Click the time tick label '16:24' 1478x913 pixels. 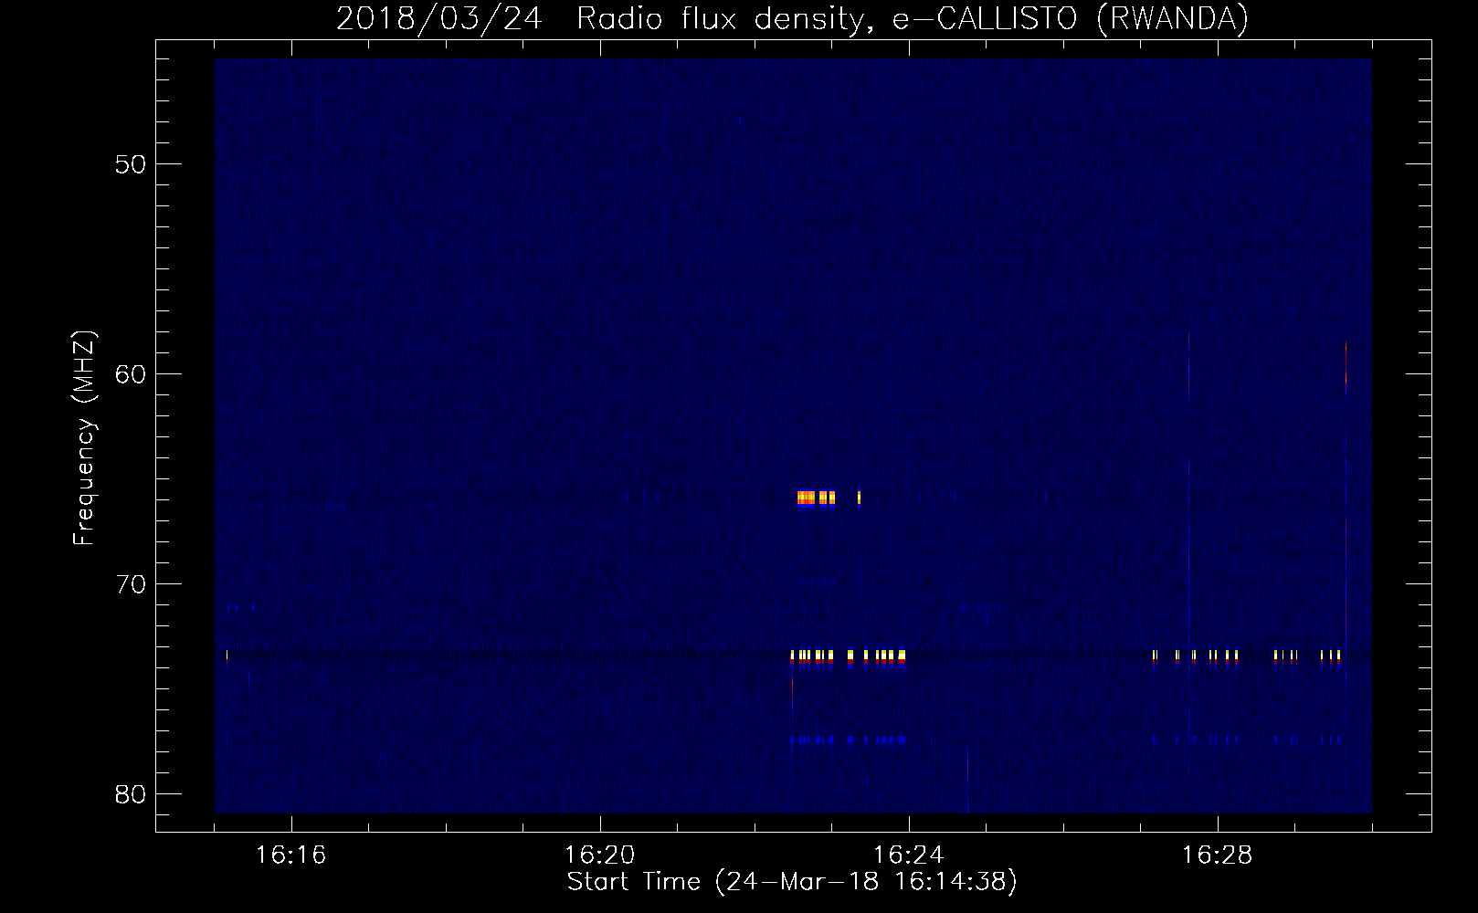pyautogui.click(x=909, y=855)
